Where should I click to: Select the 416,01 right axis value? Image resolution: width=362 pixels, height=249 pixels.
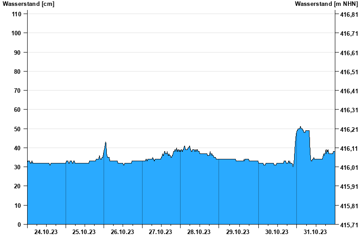pos(349,168)
